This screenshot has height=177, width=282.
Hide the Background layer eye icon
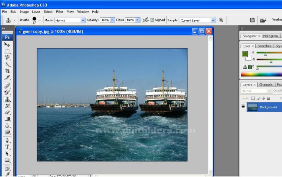click(243, 107)
